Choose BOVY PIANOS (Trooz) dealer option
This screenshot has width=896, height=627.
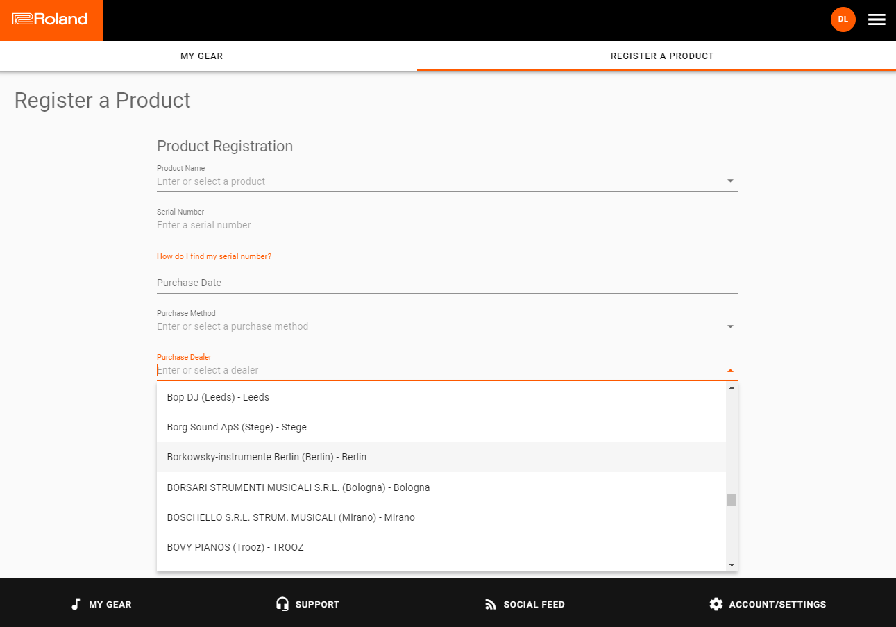tap(441, 547)
